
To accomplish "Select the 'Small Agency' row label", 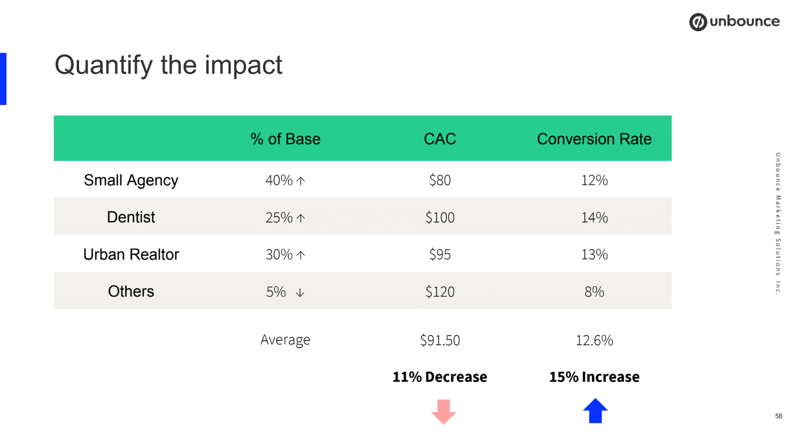I will pos(131,180).
